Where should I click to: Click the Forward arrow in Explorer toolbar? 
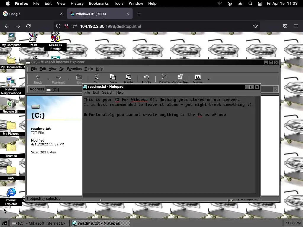pos(58,79)
